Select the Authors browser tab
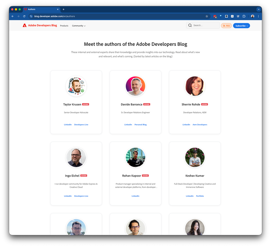Viewport: 271px width, 247px height. click(x=40, y=9)
